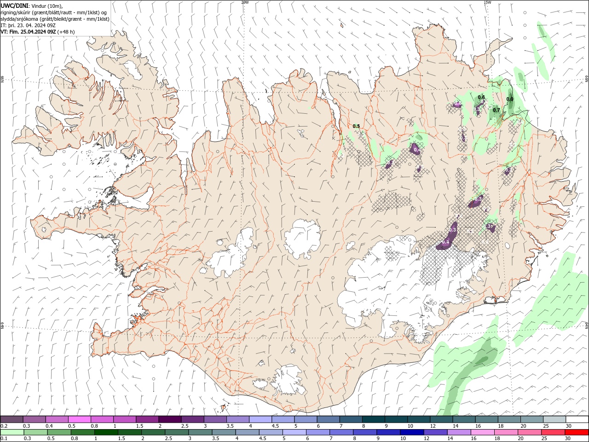This screenshot has width=589, height=442.
Task: Select the white upper legend swatch labeled 30
Action: [x=576, y=419]
